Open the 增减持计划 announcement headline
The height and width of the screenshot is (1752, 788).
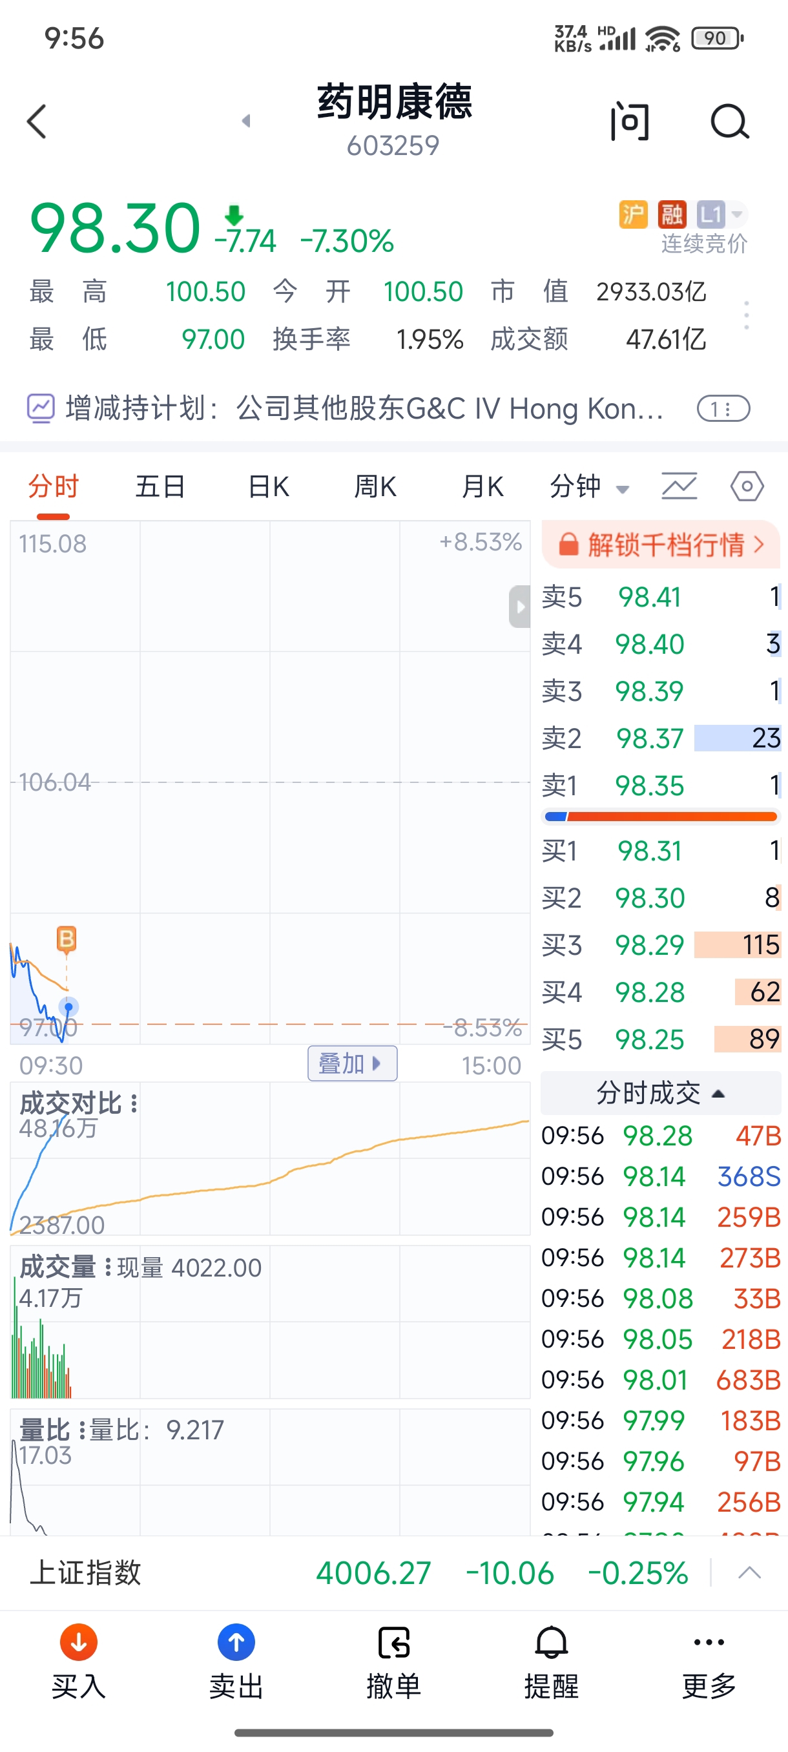pos(364,409)
